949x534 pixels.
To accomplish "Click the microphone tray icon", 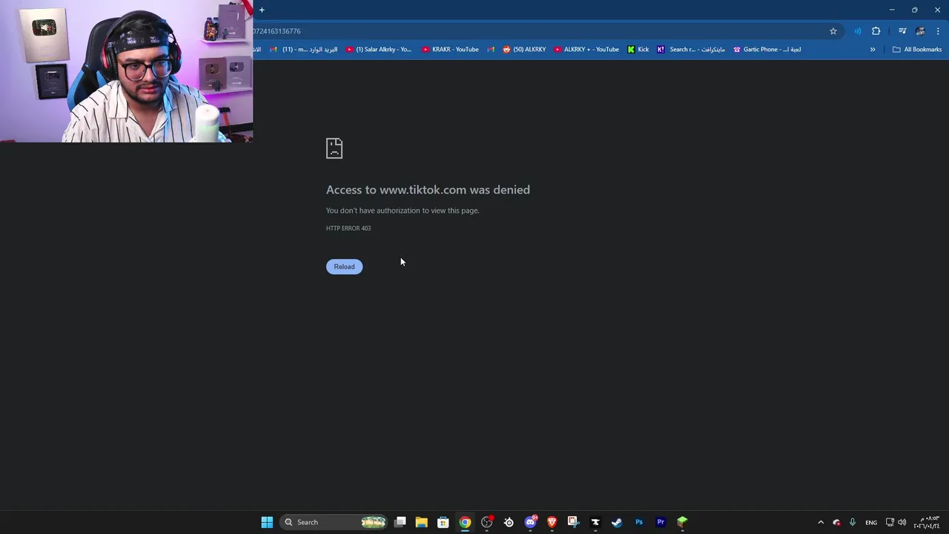I will pyautogui.click(x=853, y=522).
